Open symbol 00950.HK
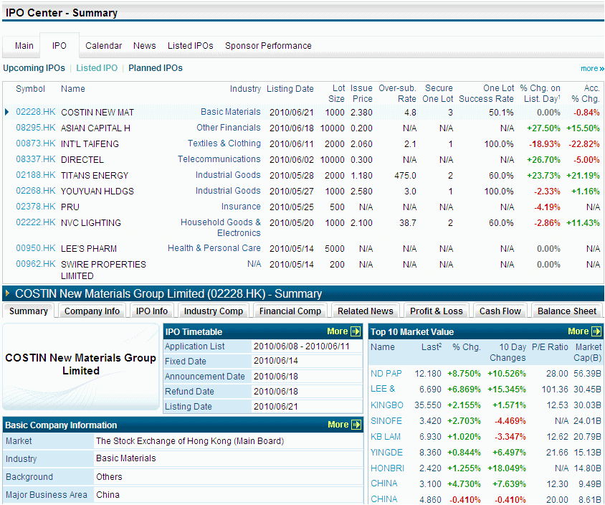Screen dimensions: 605x505 (36, 248)
